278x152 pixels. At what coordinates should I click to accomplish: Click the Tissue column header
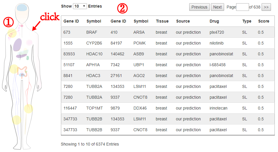point(162,21)
